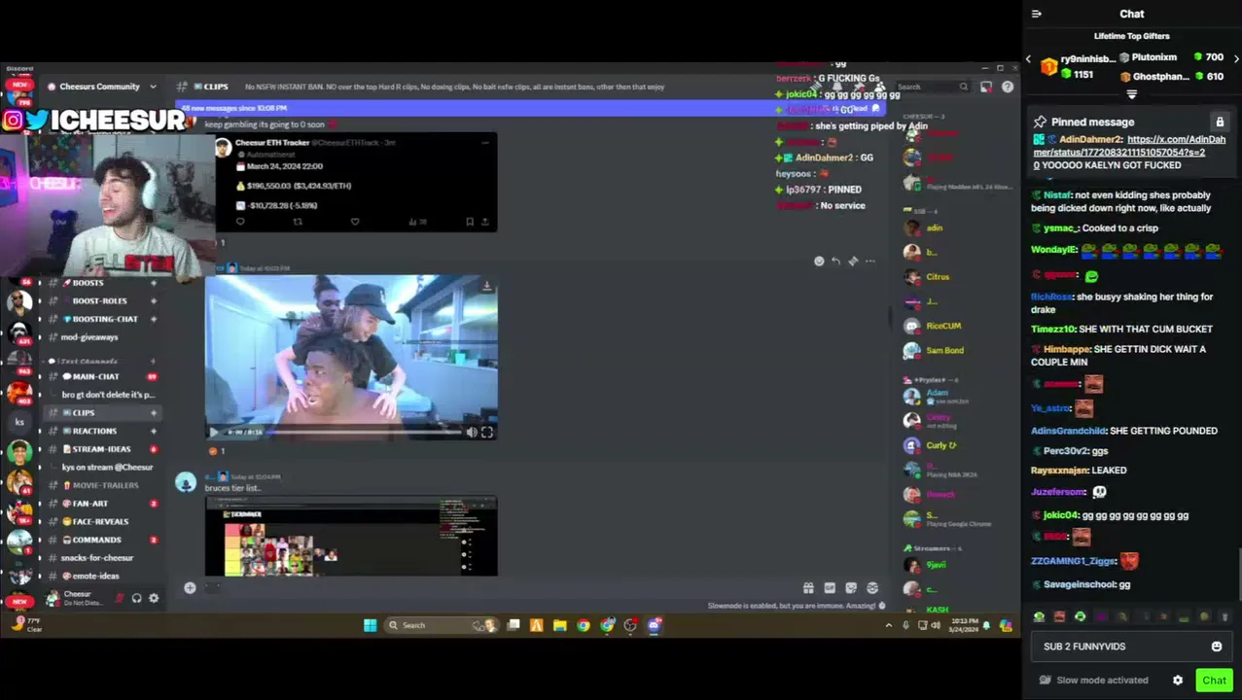Image resolution: width=1242 pixels, height=700 pixels.
Task: Open taskbar clock showing 10:13 PM
Action: pos(963,625)
